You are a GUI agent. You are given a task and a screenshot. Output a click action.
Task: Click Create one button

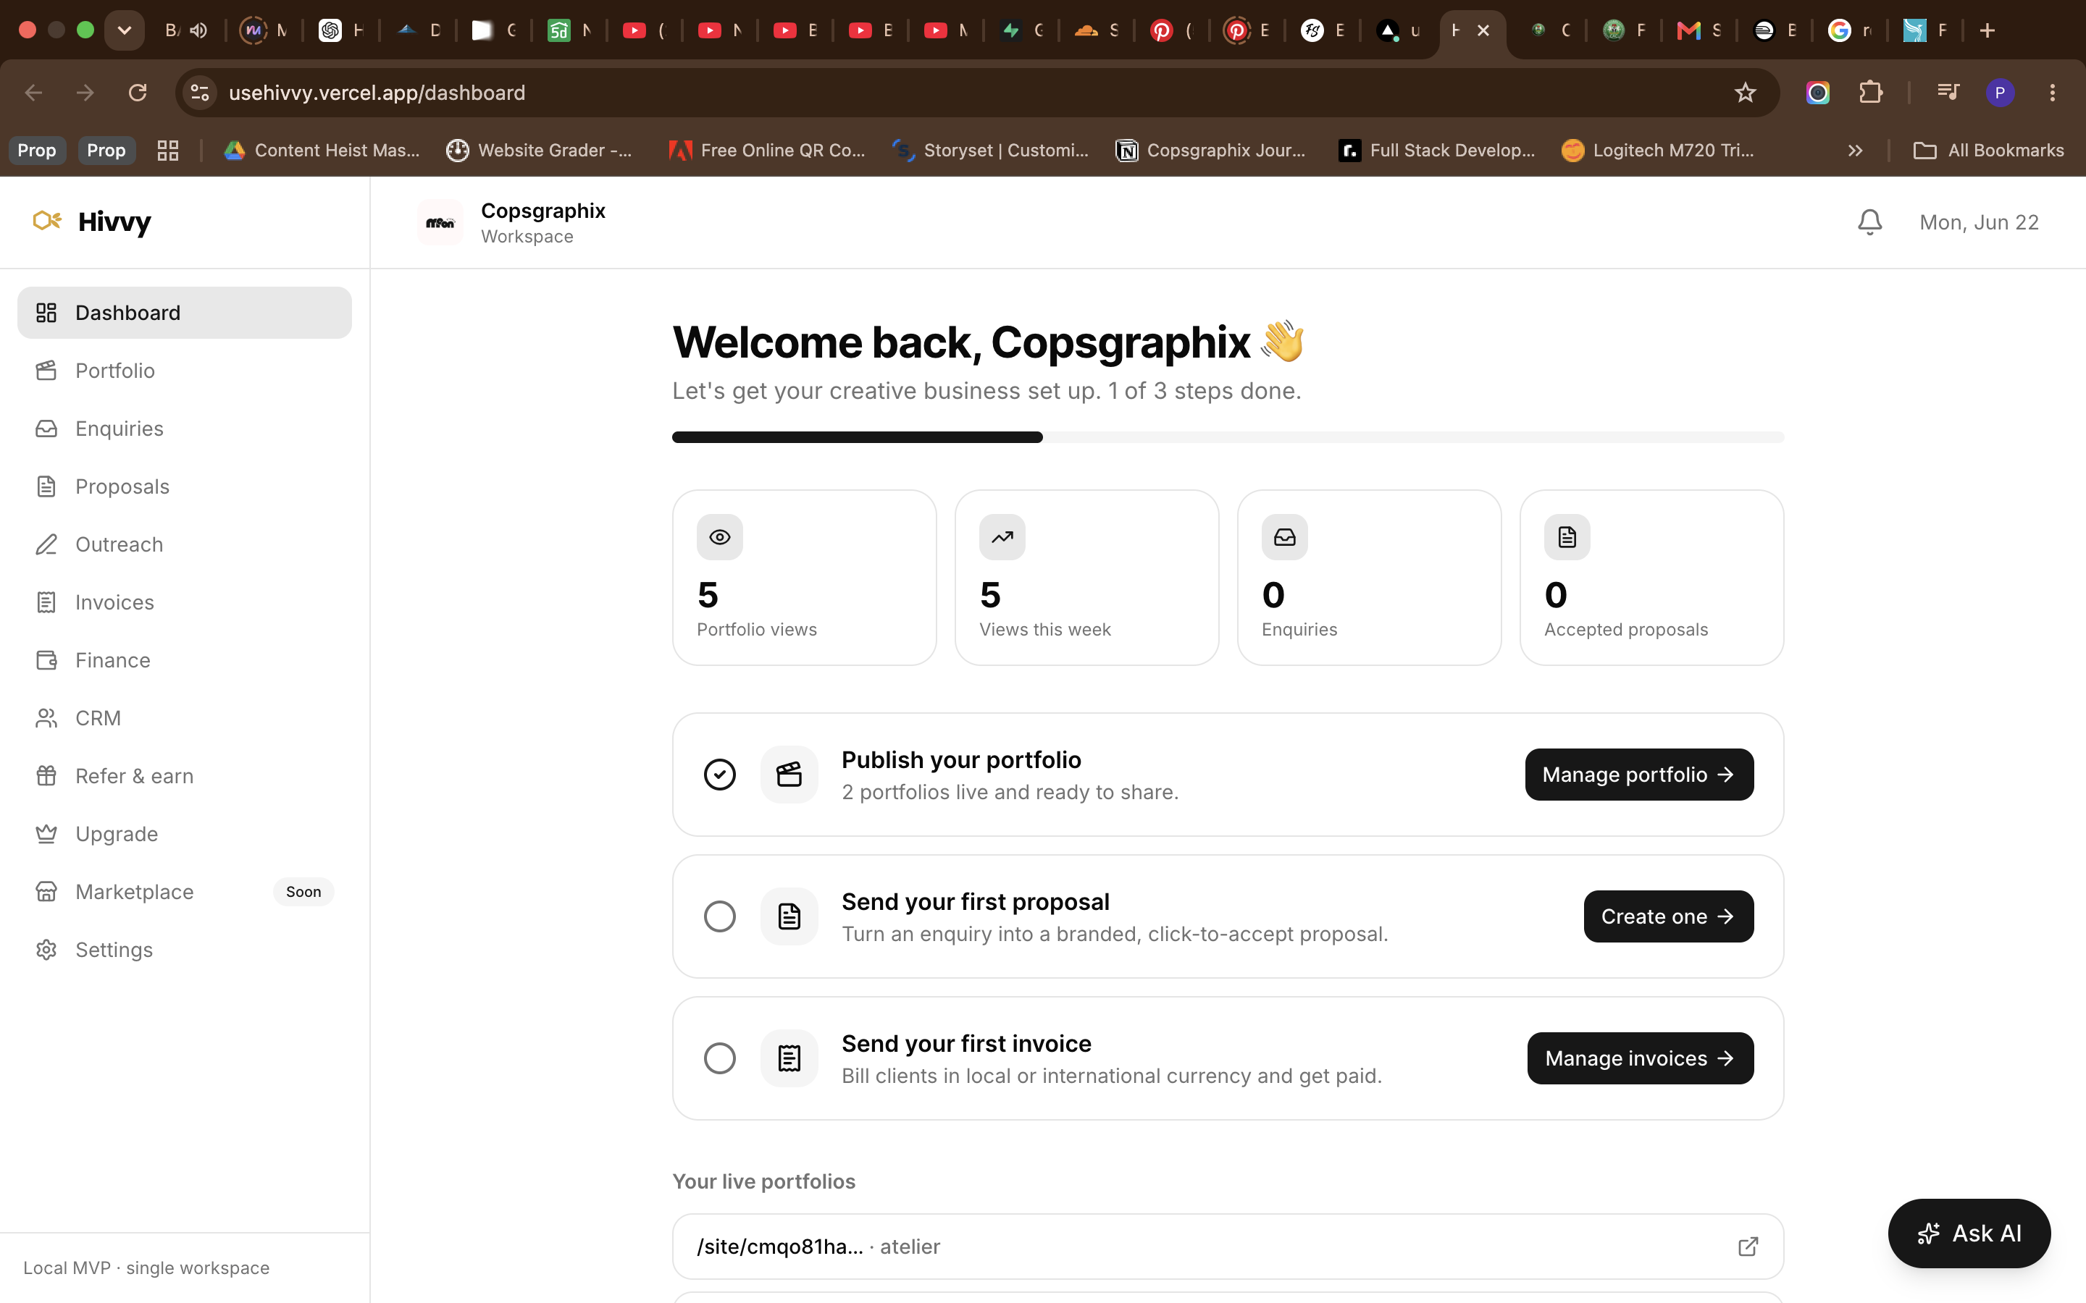[1668, 916]
